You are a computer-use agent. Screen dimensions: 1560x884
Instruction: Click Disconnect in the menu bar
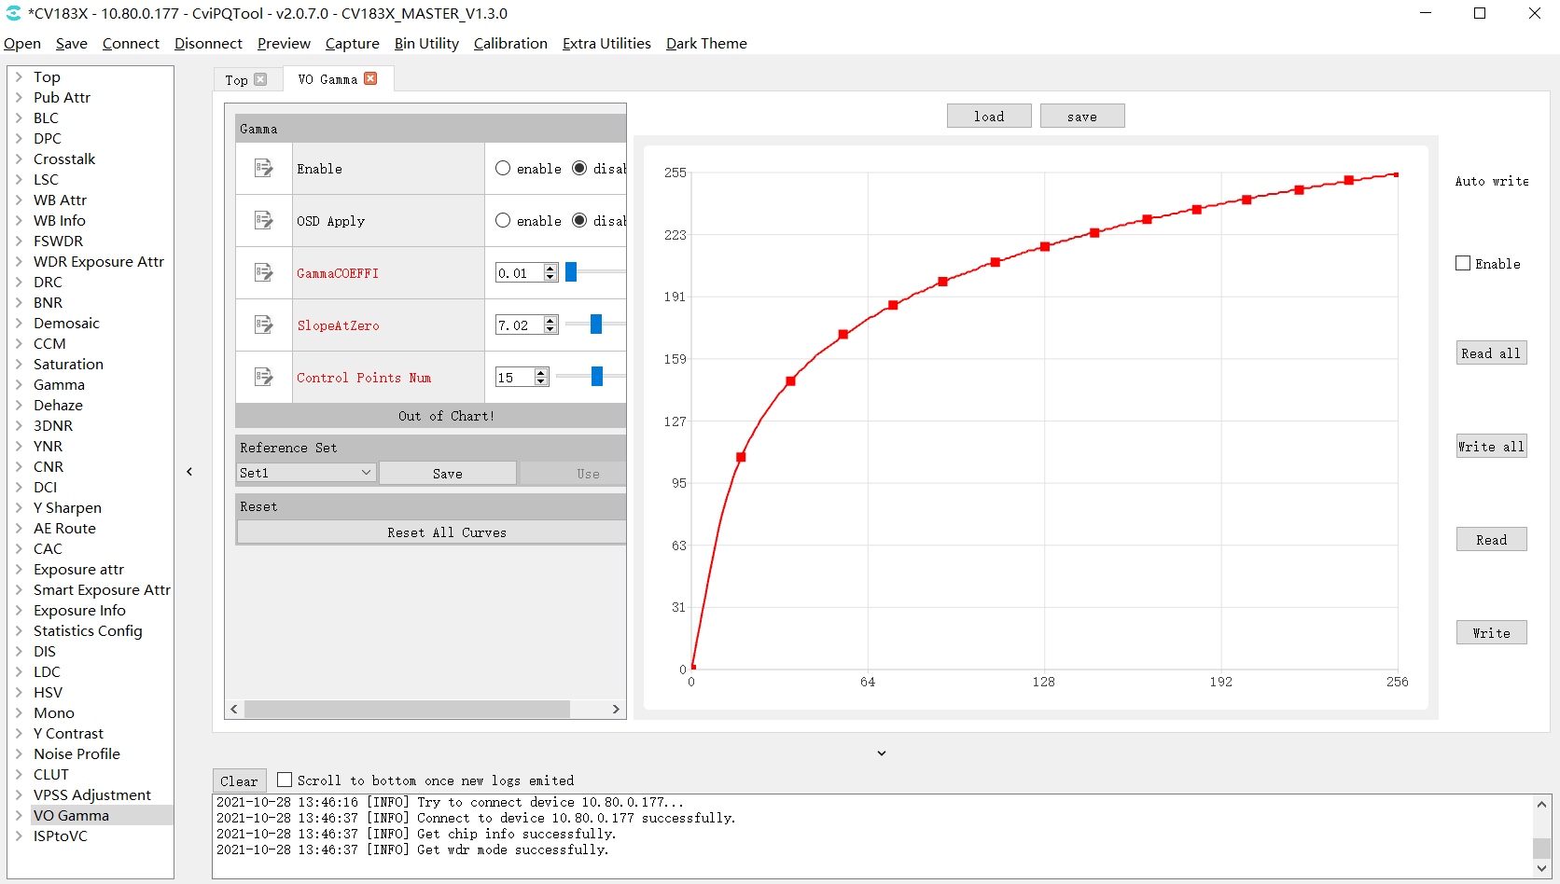(x=208, y=43)
